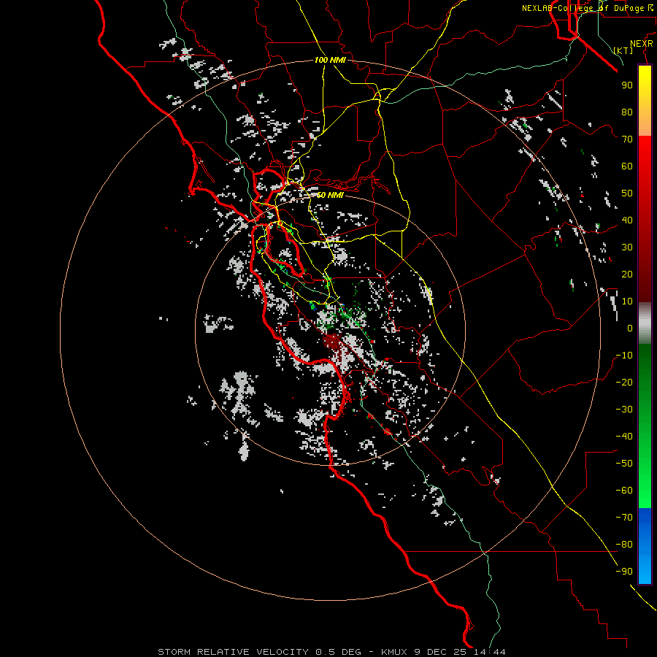Click the 14:44 timestamp
Viewport: 657px width, 657px height.
[490, 652]
